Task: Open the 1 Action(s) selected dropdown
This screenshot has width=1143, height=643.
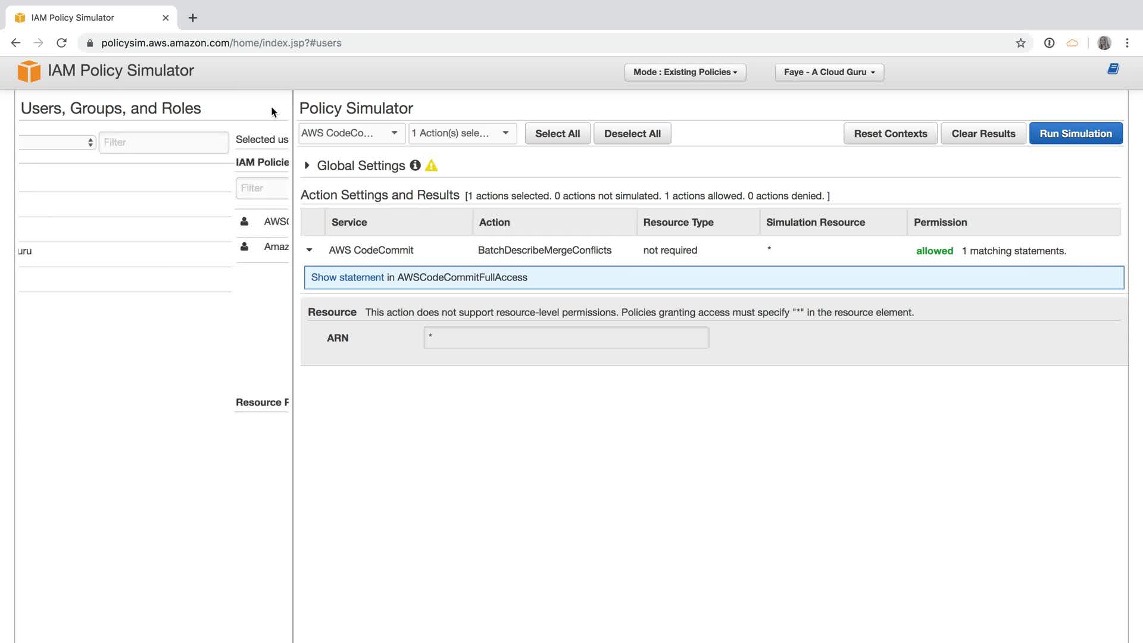Action: point(461,133)
